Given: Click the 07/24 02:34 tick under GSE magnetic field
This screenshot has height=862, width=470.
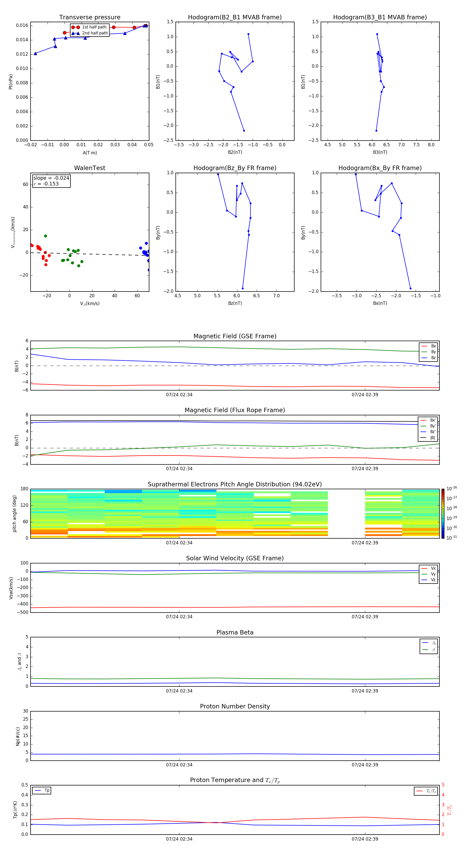Looking at the screenshot, I should [179, 395].
